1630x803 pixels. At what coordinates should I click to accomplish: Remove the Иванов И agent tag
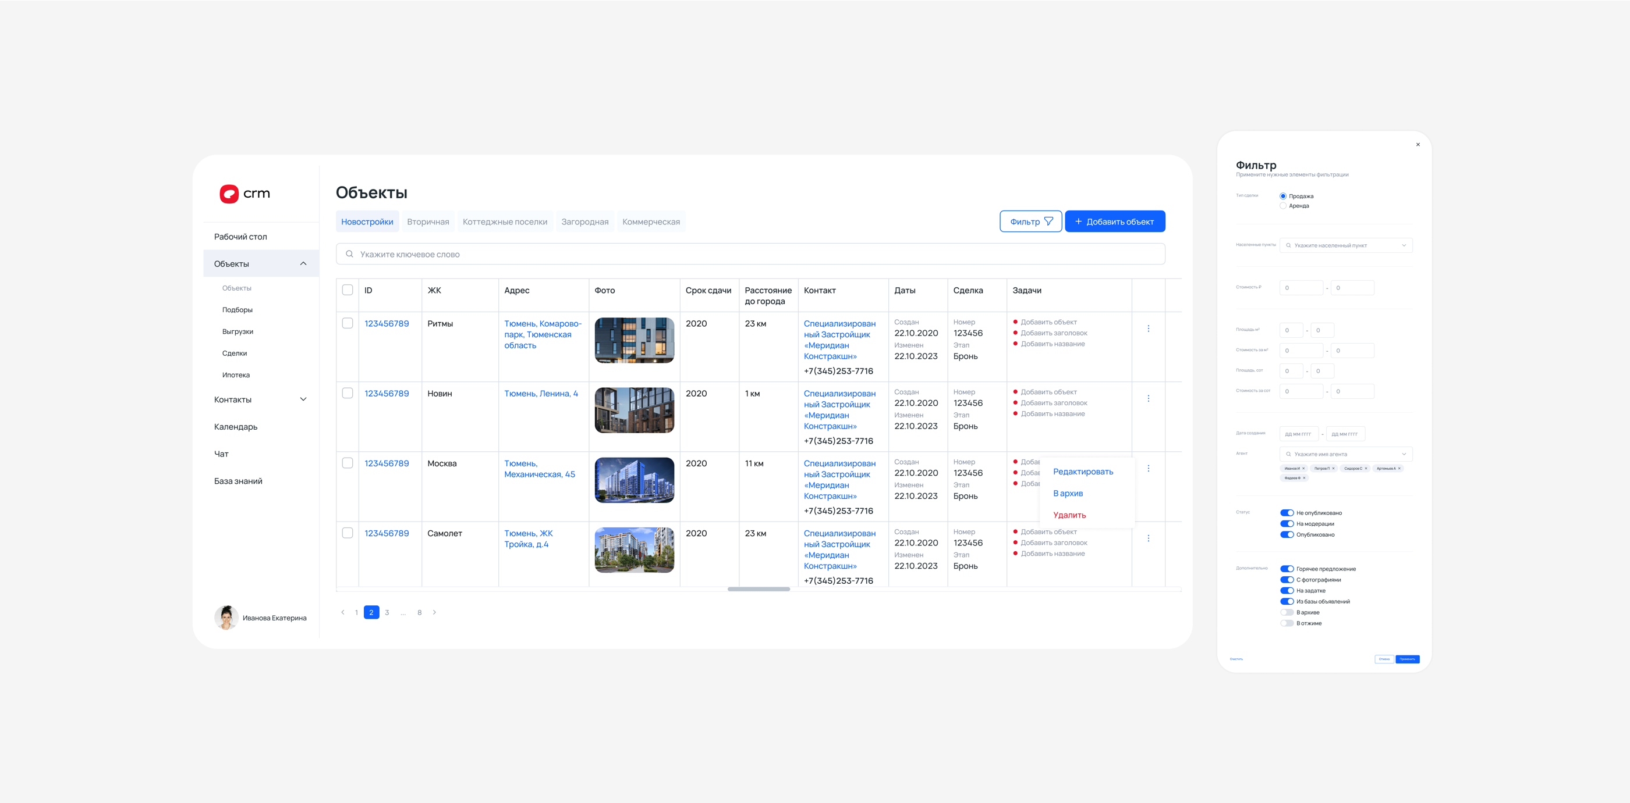coord(1303,469)
